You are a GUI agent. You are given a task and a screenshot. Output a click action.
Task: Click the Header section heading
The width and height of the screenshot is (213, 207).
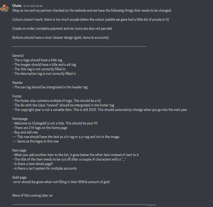click(x=17, y=83)
